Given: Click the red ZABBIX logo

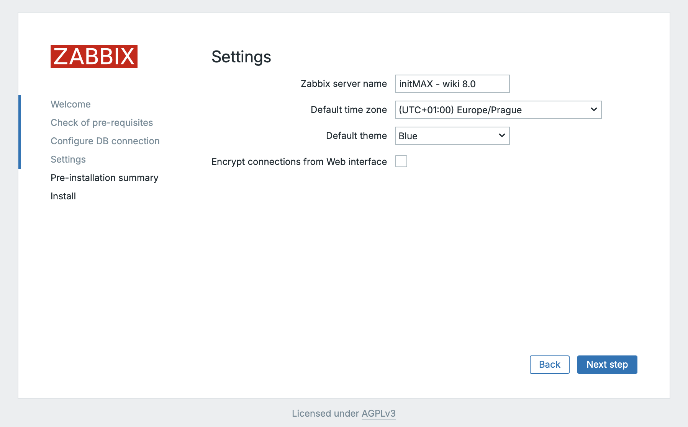Looking at the screenshot, I should 94,56.
